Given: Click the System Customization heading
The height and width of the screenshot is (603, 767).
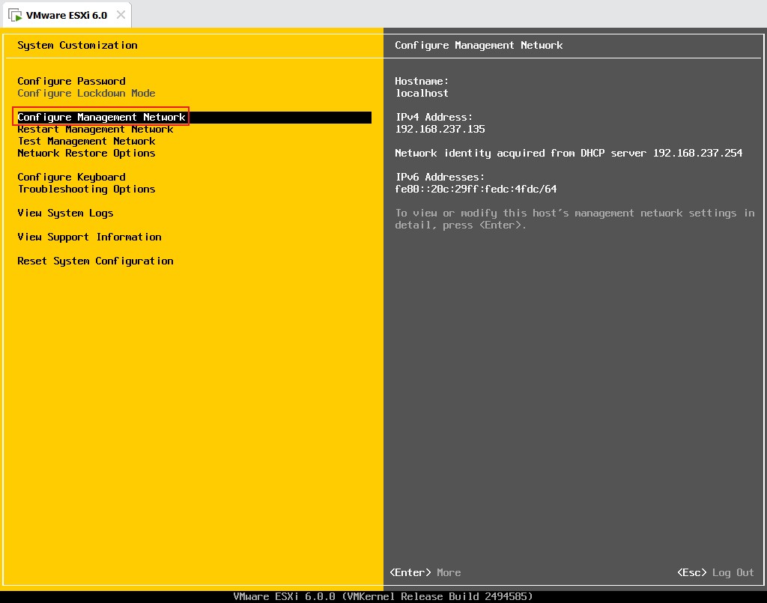Looking at the screenshot, I should [77, 45].
